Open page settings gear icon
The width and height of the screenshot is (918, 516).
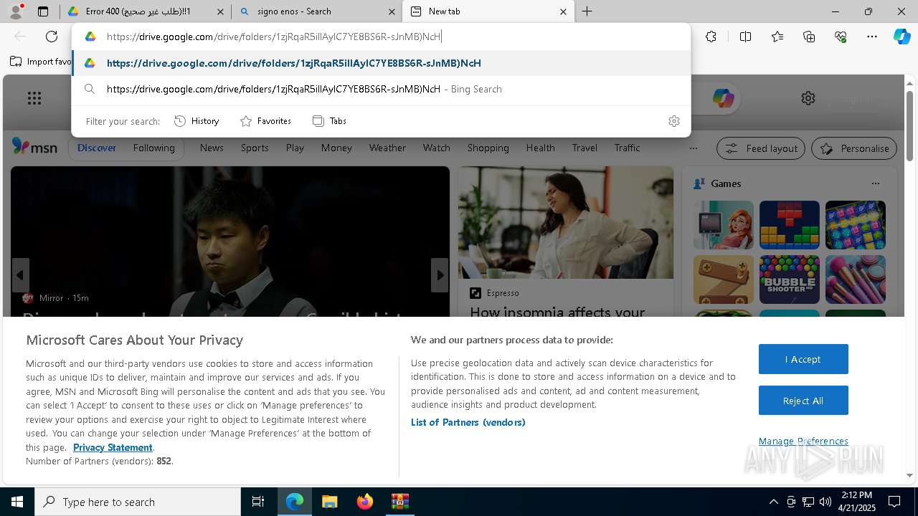(808, 98)
